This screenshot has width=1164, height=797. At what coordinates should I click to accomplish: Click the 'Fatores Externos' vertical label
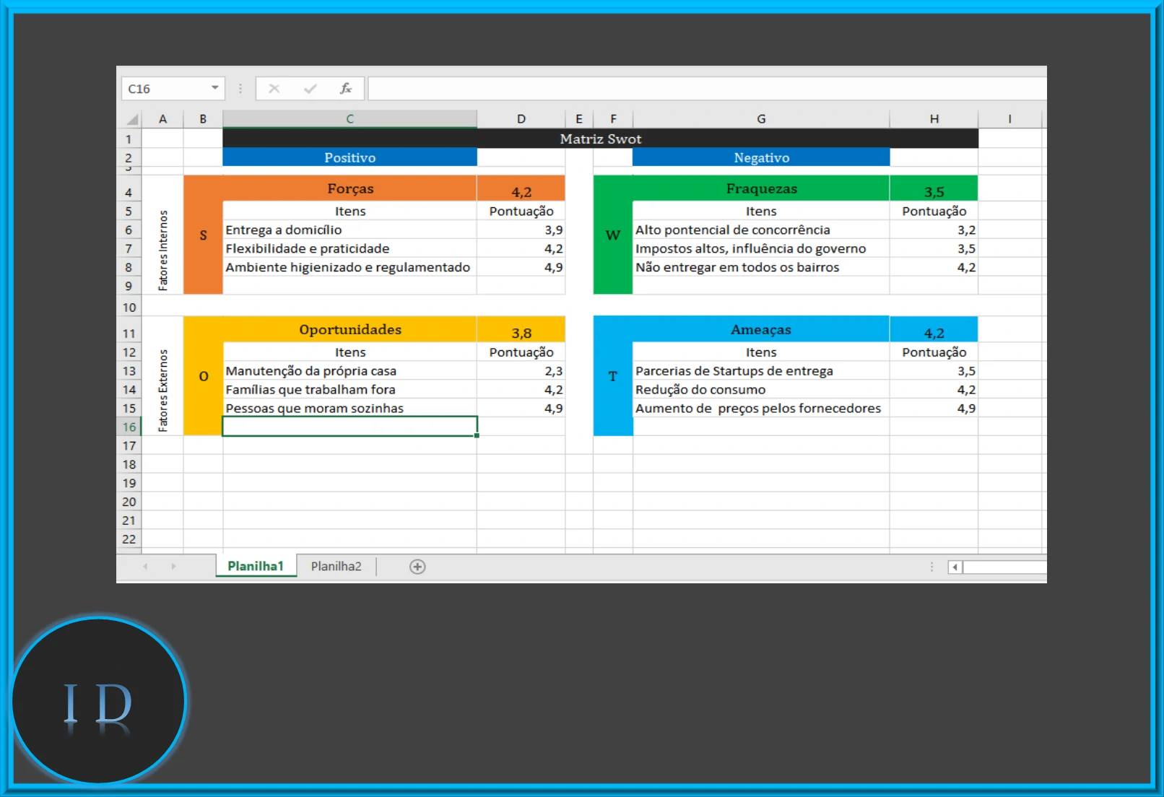[x=162, y=391]
